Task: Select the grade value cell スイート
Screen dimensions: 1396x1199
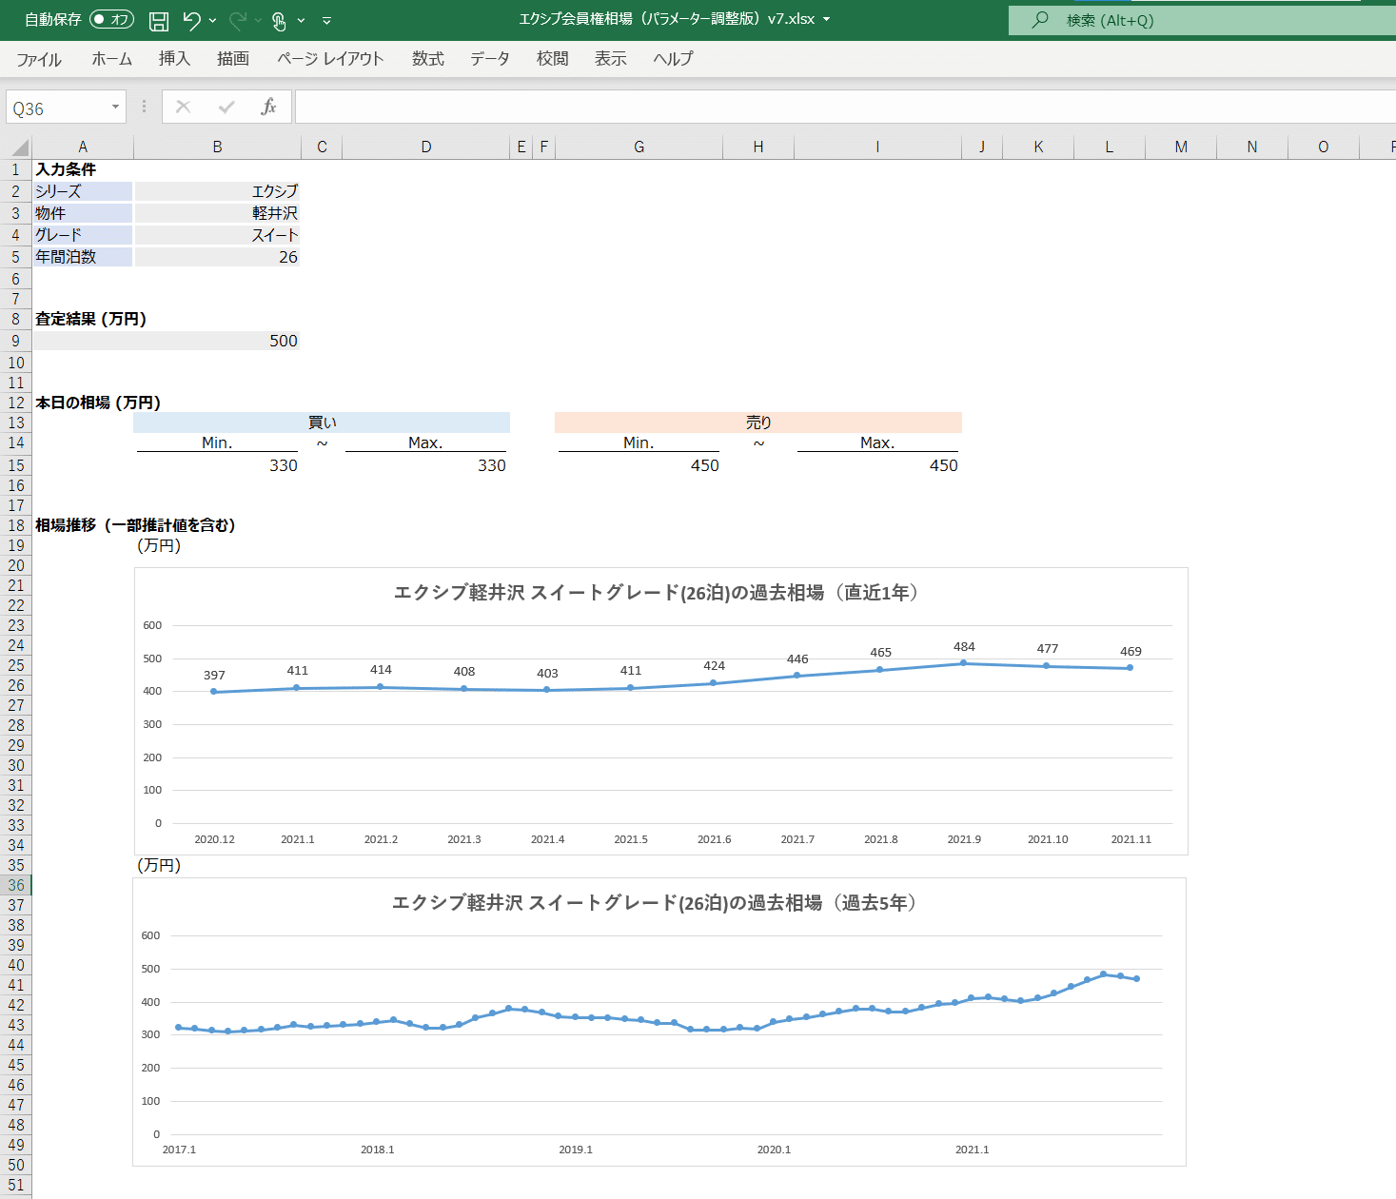Action: tap(217, 235)
